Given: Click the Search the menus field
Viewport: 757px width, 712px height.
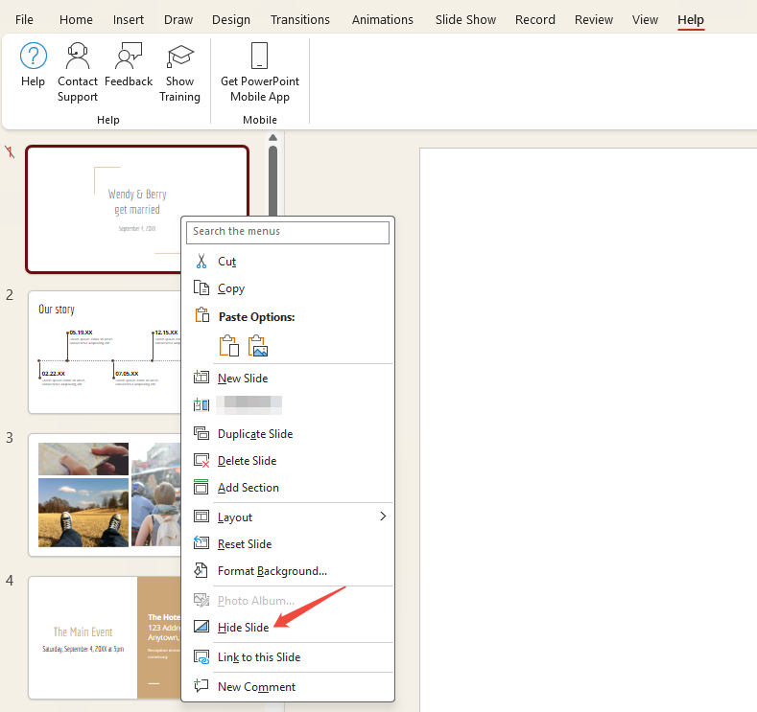Looking at the screenshot, I should pos(288,232).
